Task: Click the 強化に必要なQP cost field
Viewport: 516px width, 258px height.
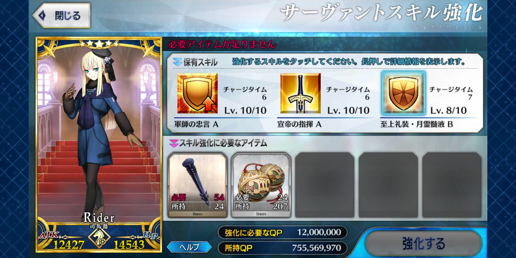Action: pyautogui.click(x=283, y=232)
